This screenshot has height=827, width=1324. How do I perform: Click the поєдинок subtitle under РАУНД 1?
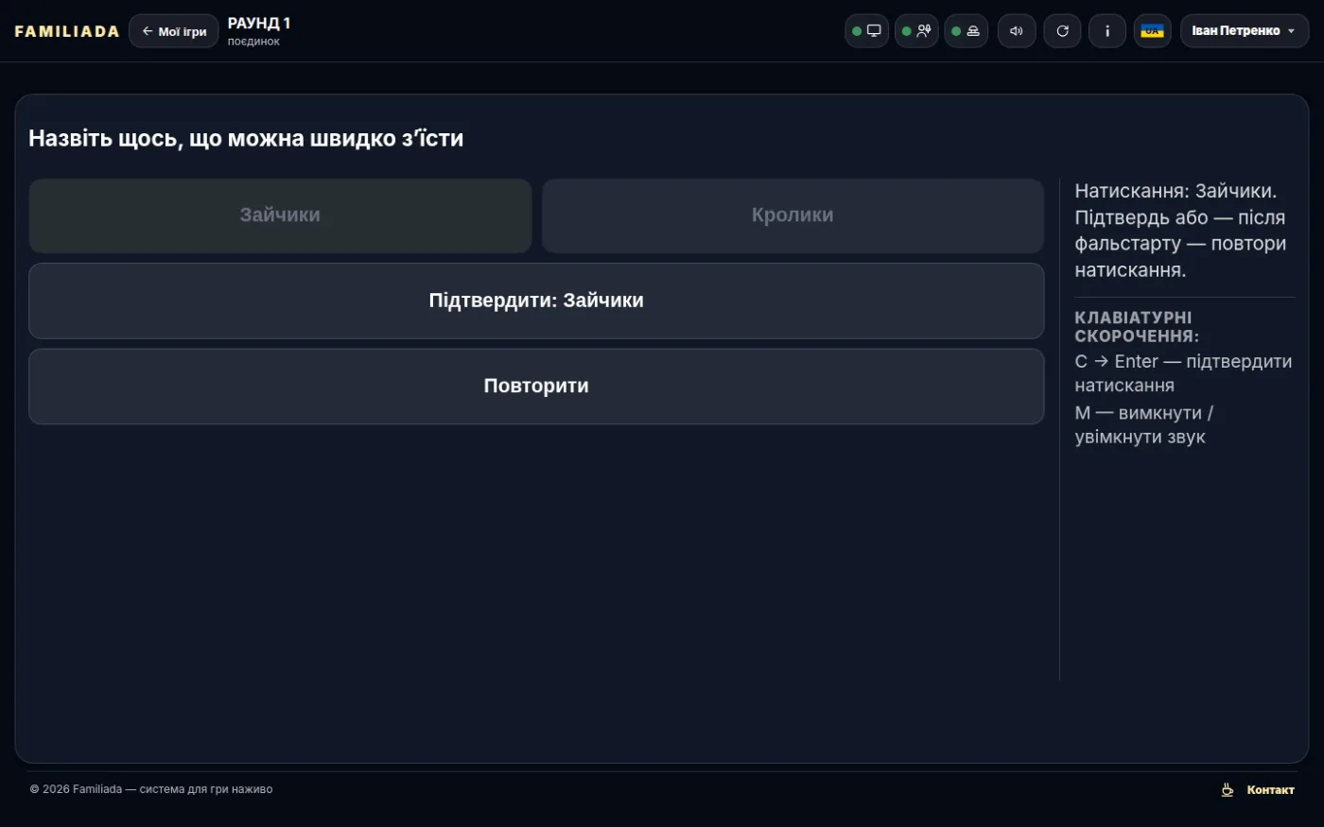[253, 42]
